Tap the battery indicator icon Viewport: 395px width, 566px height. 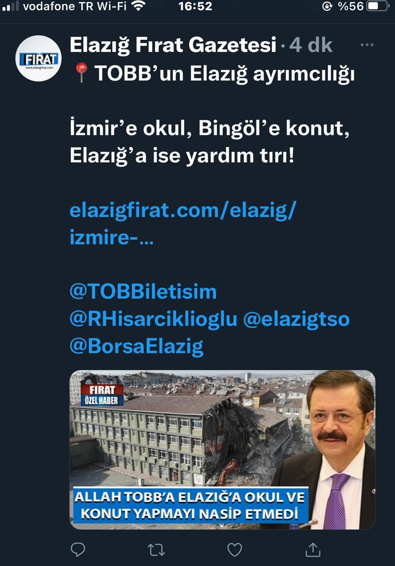(378, 7)
